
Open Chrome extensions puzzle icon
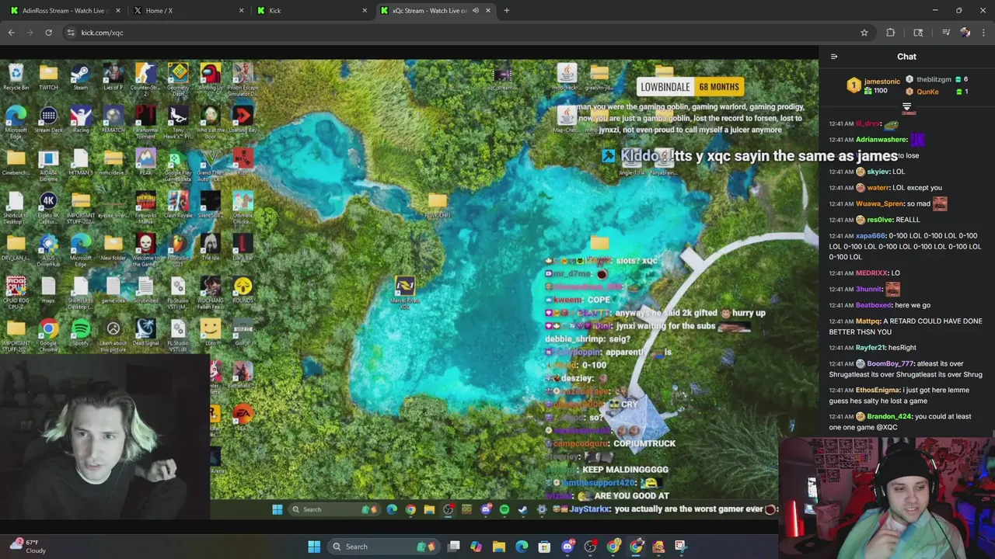click(x=891, y=33)
